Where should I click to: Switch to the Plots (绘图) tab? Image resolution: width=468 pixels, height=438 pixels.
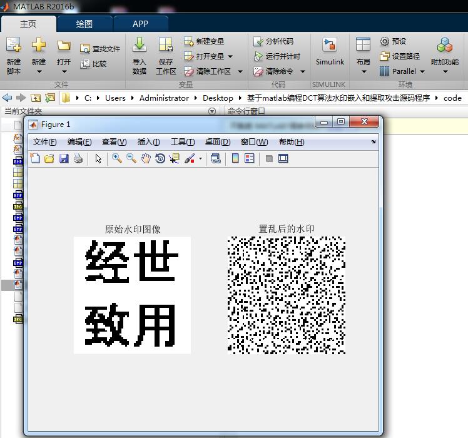(84, 24)
